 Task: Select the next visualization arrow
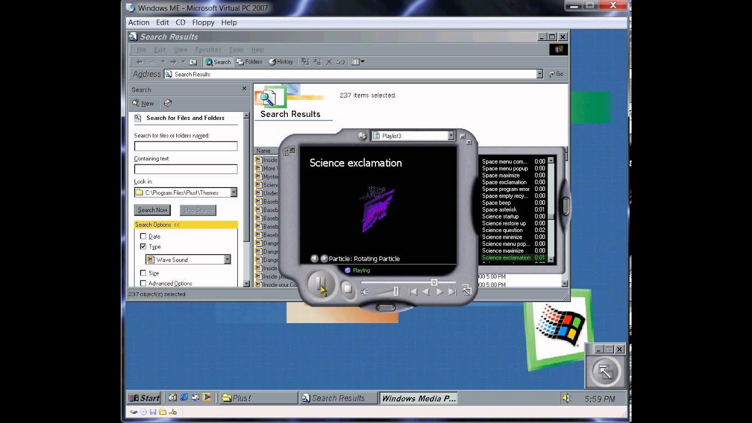(324, 258)
